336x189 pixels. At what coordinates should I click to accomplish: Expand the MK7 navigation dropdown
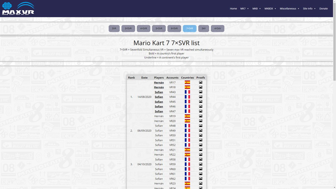pyautogui.click(x=244, y=8)
